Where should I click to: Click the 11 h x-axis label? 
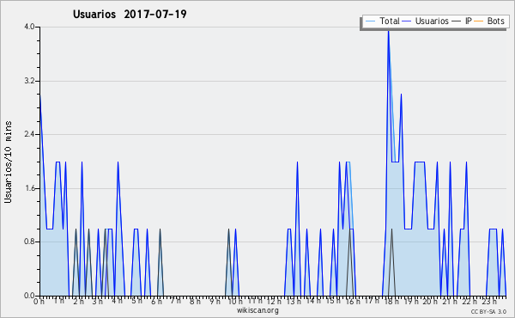[x=255, y=301]
